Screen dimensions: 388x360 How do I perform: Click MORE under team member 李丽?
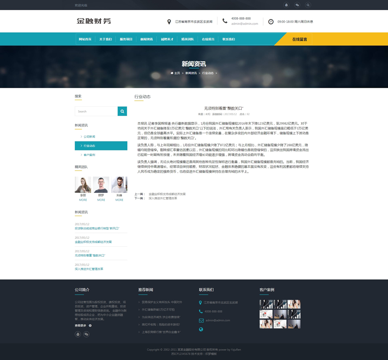pos(83,200)
